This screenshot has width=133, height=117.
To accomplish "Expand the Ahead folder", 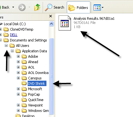I will click(18, 62).
